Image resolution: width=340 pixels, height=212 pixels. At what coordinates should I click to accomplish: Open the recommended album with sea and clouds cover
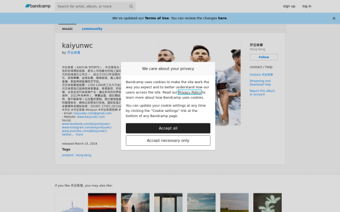201,202
